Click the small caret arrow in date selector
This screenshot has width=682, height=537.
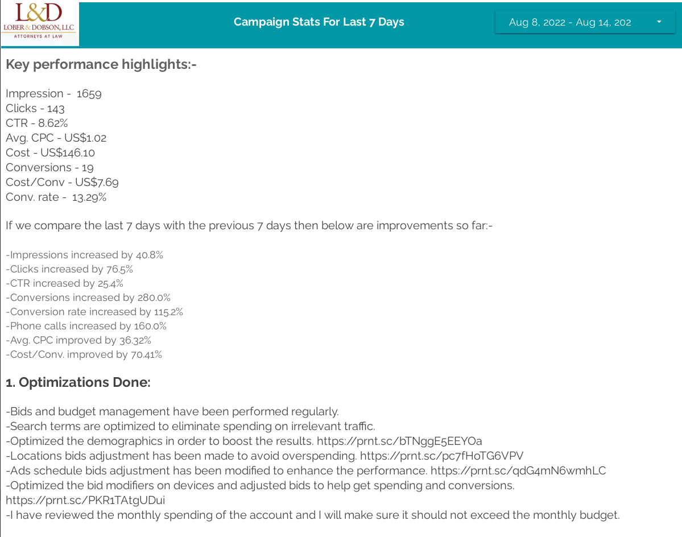pos(659,22)
